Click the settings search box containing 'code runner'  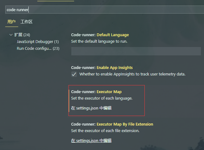102,10
